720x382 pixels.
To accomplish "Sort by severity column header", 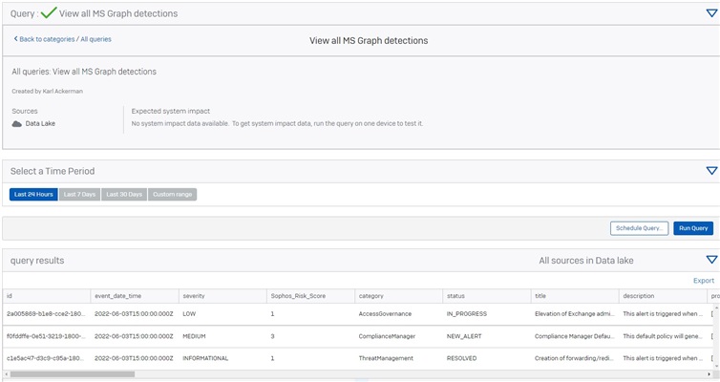I will click(x=222, y=296).
